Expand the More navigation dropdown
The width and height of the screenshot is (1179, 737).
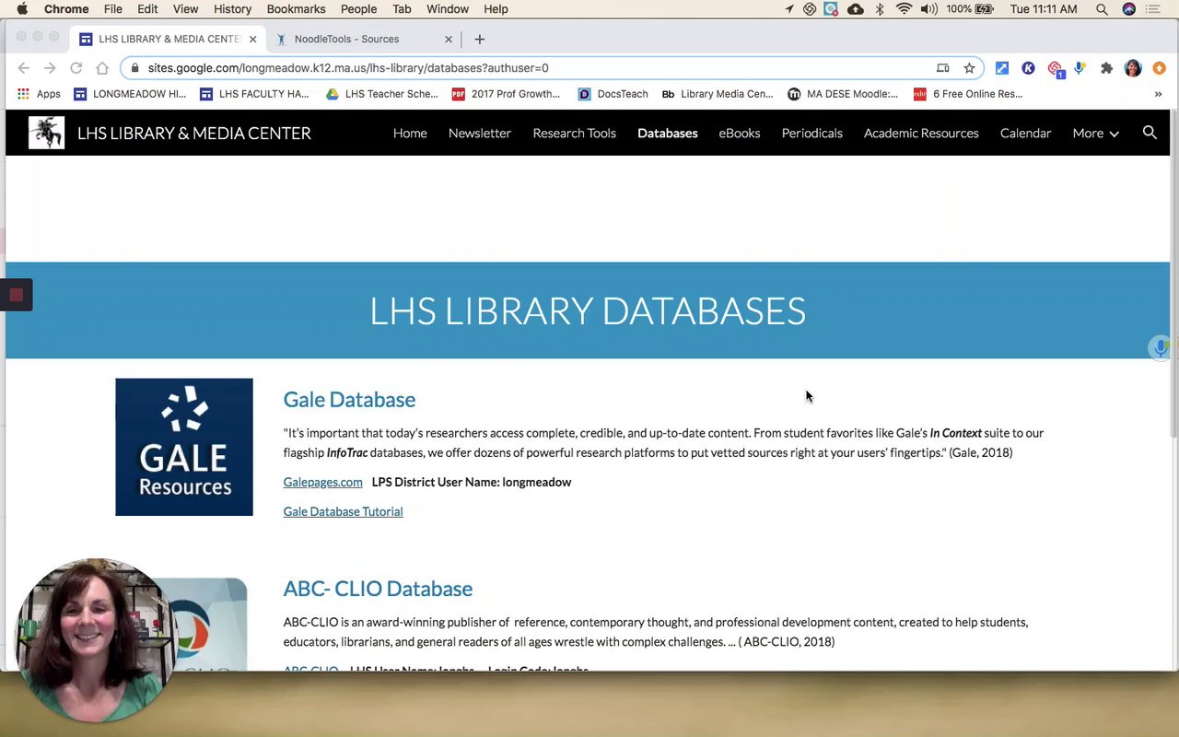tap(1096, 133)
